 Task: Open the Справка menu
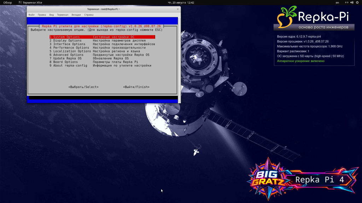coord(89,15)
